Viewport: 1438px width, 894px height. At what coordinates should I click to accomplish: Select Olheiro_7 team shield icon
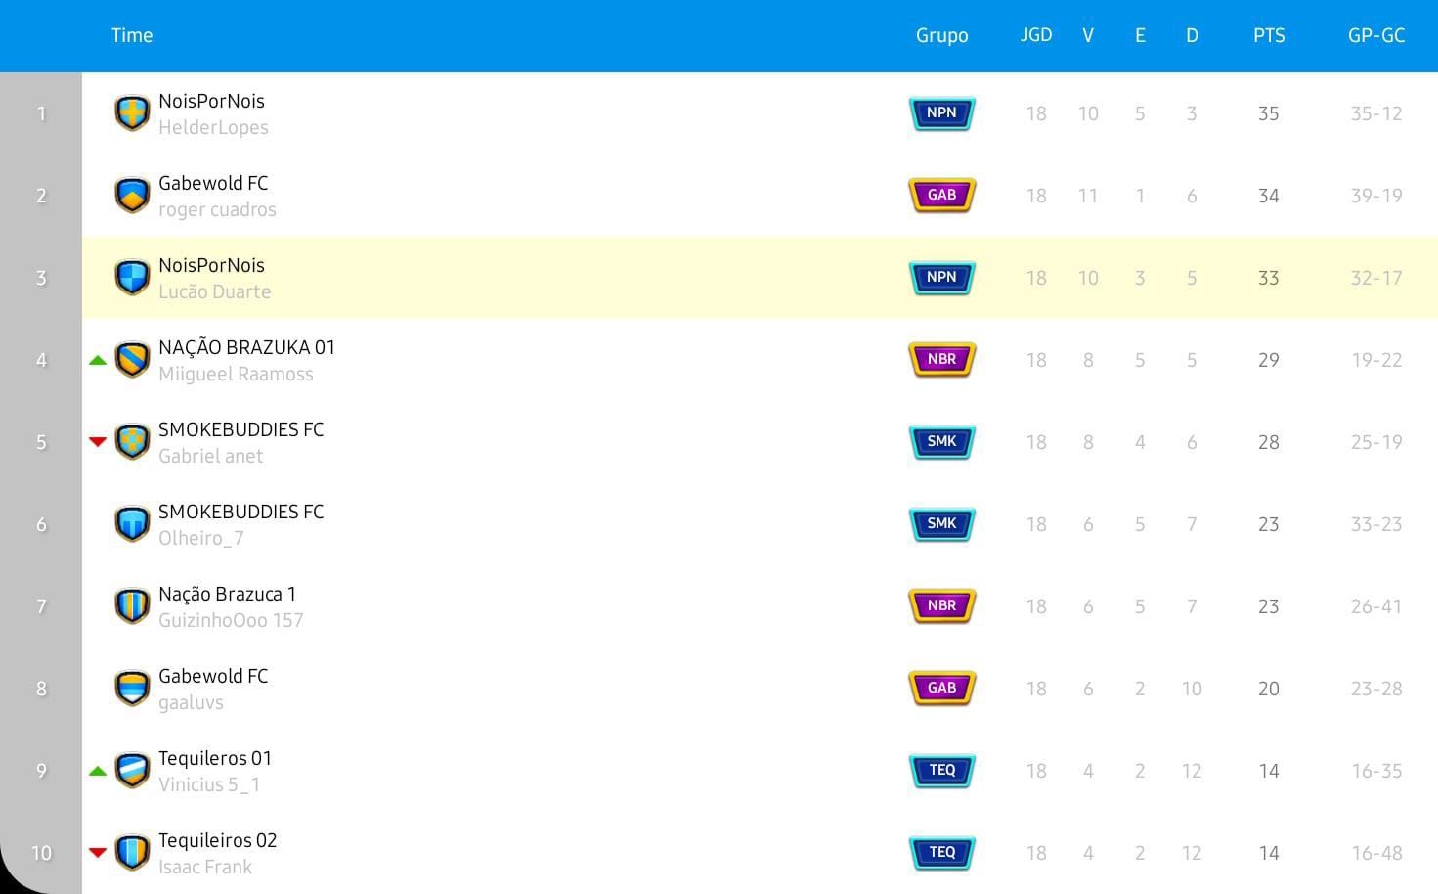point(132,524)
